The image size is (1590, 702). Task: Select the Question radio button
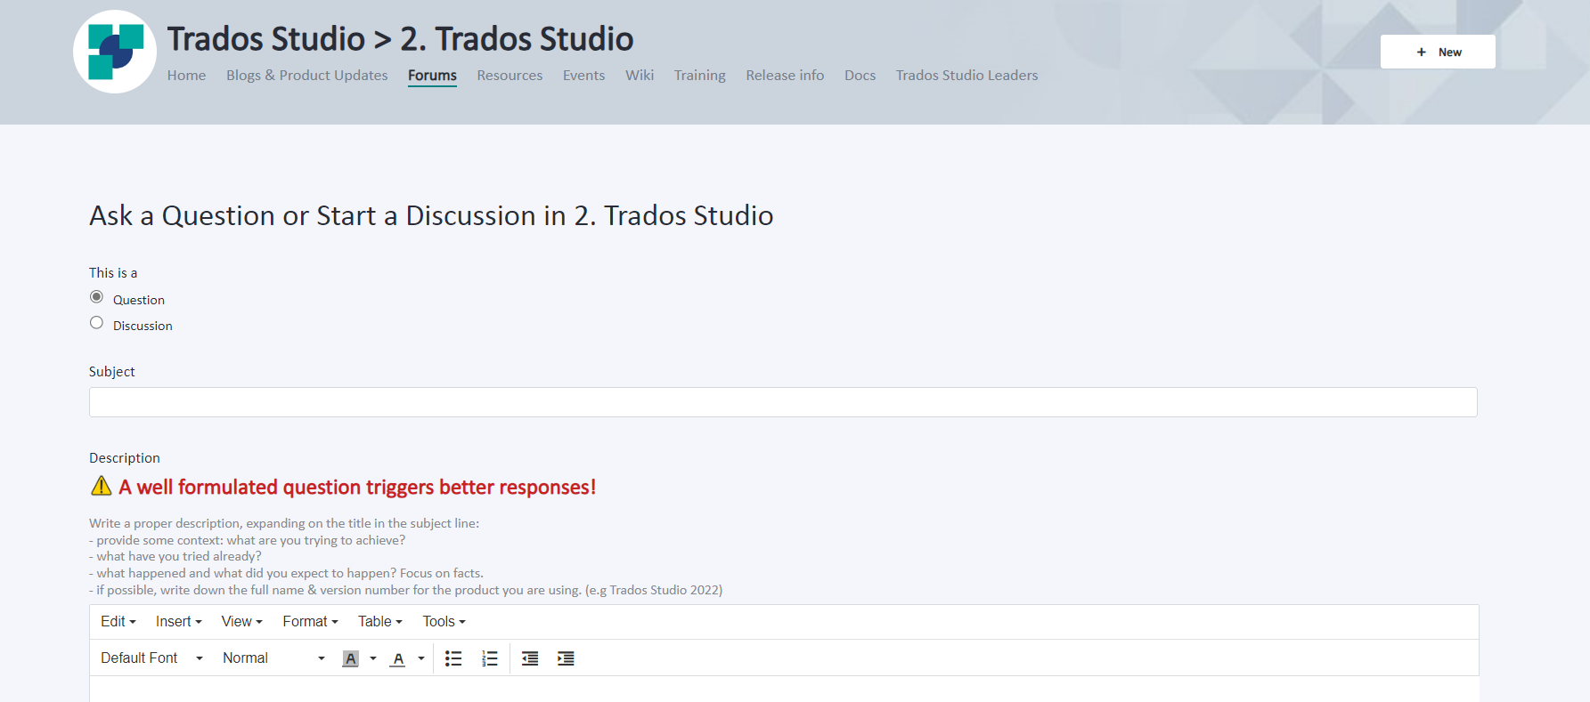[96, 297]
